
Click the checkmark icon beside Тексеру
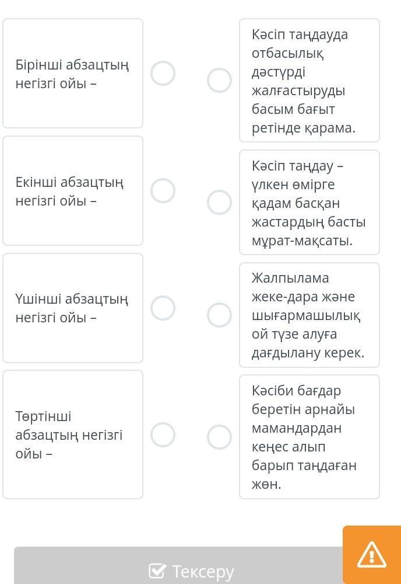tap(157, 571)
